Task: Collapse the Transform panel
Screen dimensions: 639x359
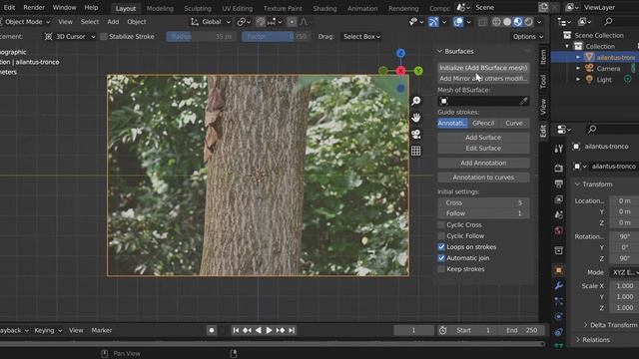Action: (x=577, y=184)
